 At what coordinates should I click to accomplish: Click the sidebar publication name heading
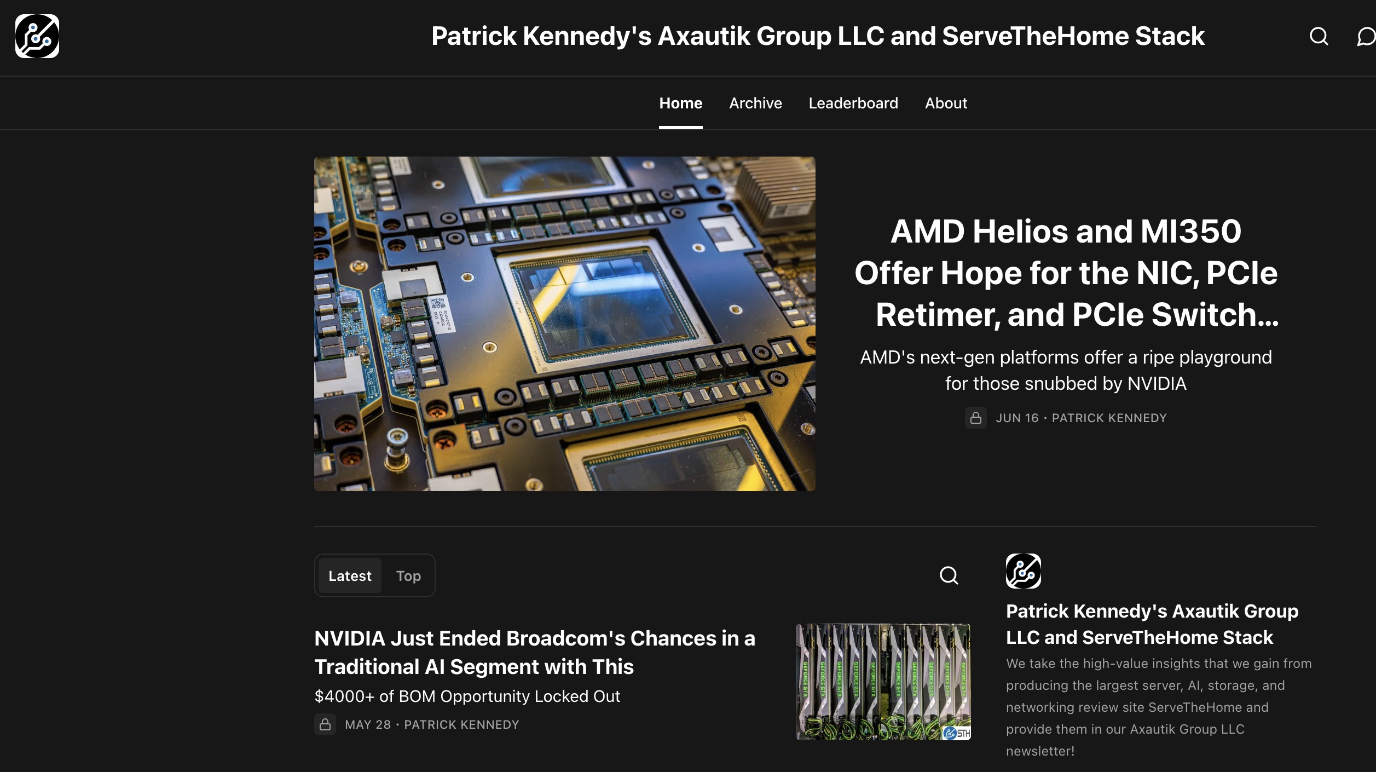click(1152, 624)
